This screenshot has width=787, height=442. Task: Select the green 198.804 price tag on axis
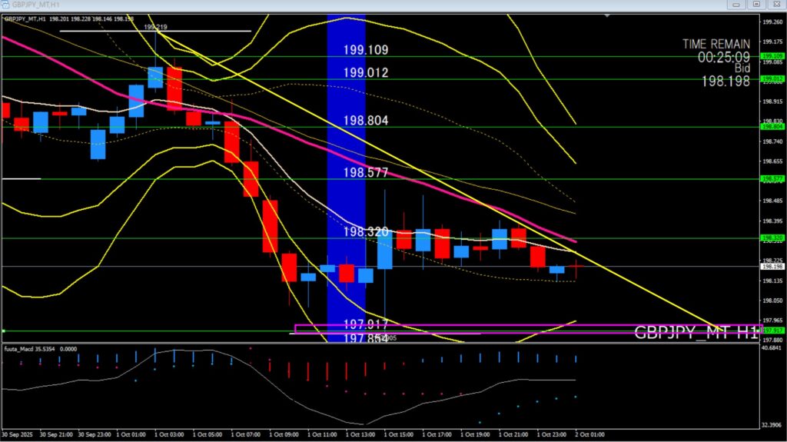click(x=771, y=128)
